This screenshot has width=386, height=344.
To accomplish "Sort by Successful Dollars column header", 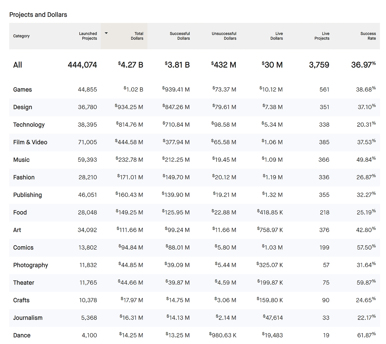I will click(x=180, y=36).
